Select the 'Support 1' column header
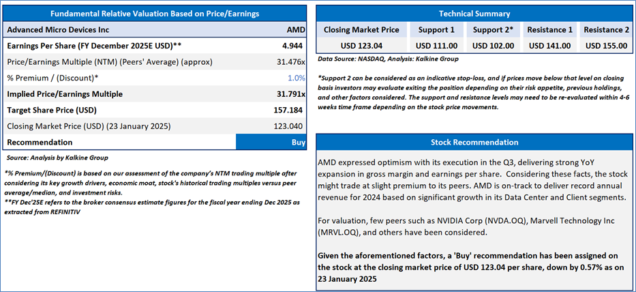The height and width of the screenshot is (292, 636). 436,30
